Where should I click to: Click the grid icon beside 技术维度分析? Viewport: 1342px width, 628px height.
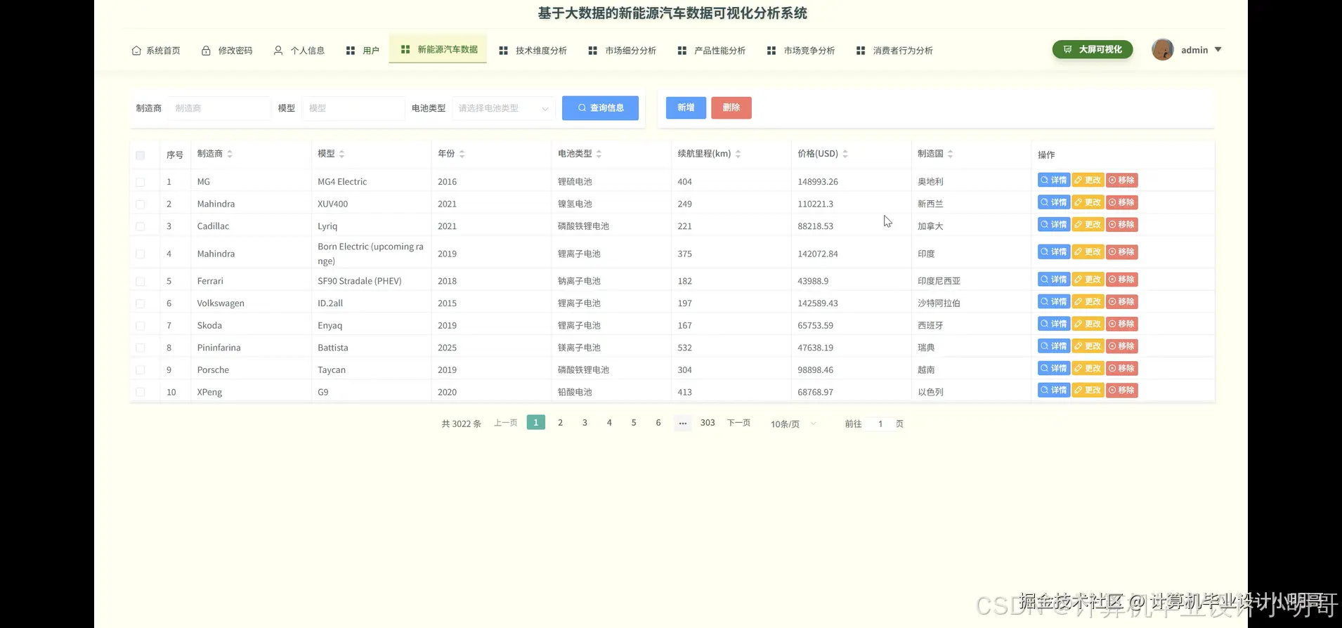503,51
